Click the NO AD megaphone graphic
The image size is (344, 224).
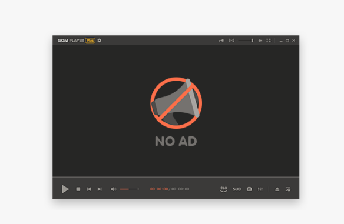(176, 103)
